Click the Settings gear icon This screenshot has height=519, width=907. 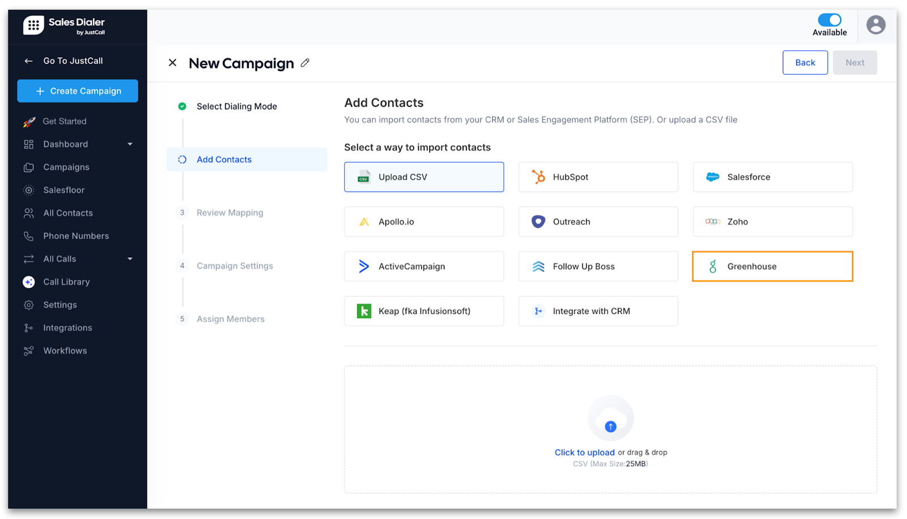pyautogui.click(x=28, y=305)
